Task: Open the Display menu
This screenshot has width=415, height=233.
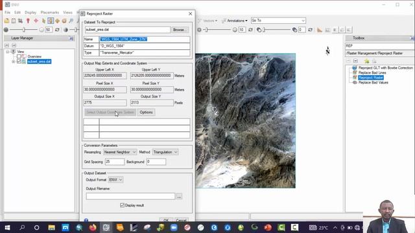Action: coord(30,12)
